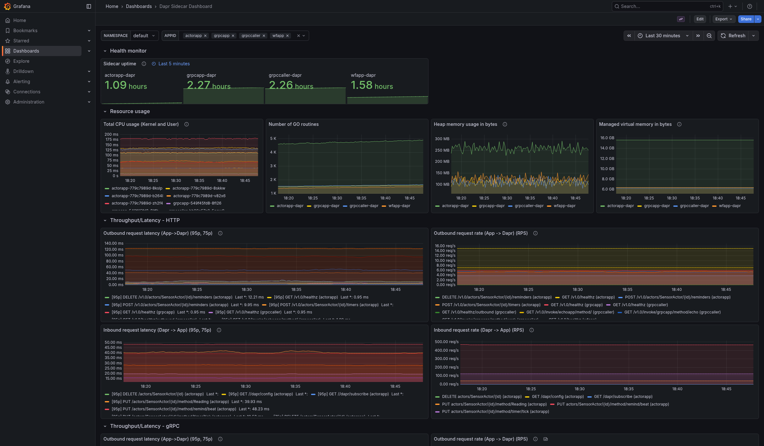The image size is (764, 446).
Task: Open the NAMESPACE default dropdown
Action: pyautogui.click(x=144, y=36)
